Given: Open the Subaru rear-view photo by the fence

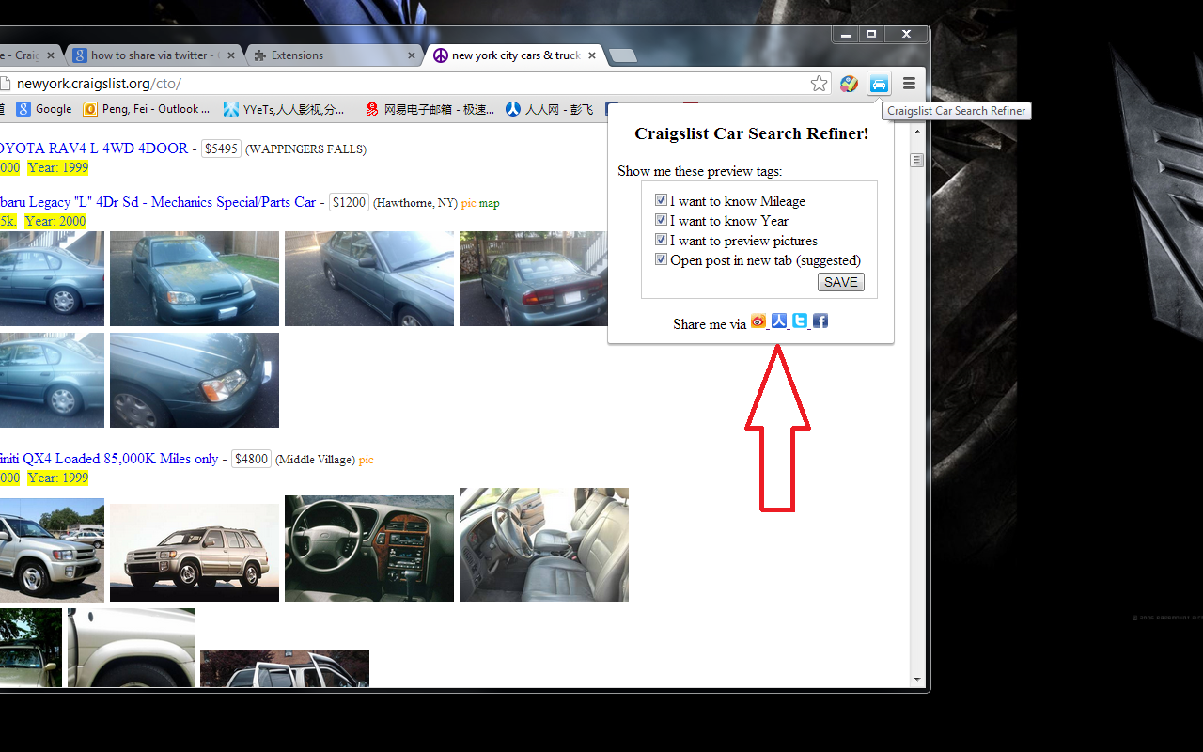Looking at the screenshot, I should [x=534, y=278].
